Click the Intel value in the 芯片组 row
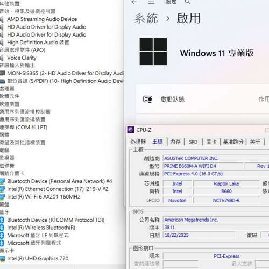The image size is (269, 269). click(177, 183)
